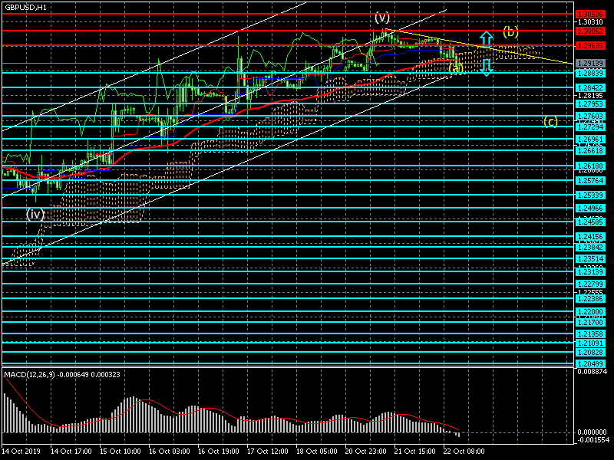Image resolution: width=614 pixels, height=460 pixels.
Task: Click the 1.24966 level label
Action: pos(590,208)
